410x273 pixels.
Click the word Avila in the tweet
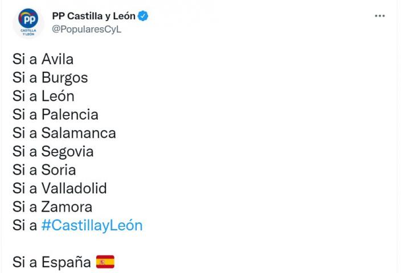tap(58, 59)
